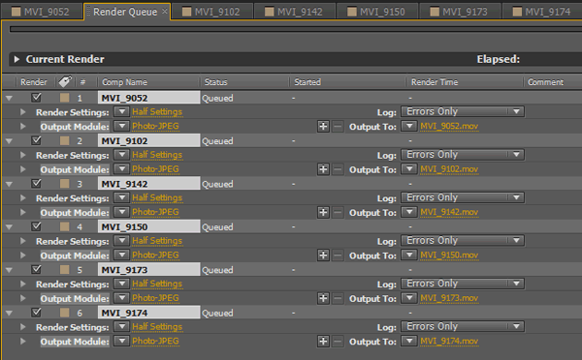
Task: Click label color swatch of MVI_9174
Action: click(x=65, y=313)
